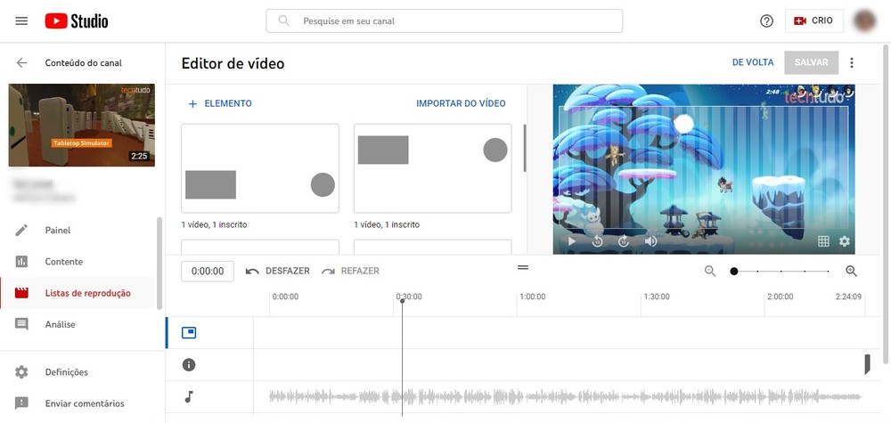
Task: Play the video preview
Action: pos(572,241)
